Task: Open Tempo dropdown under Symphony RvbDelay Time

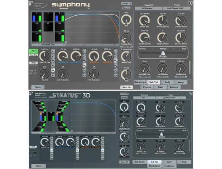Action: point(145,77)
